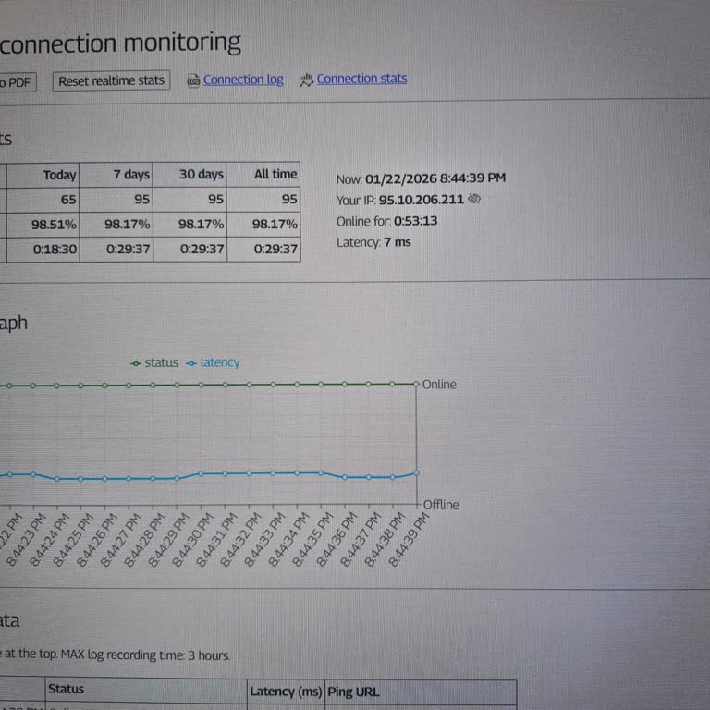Select the 65 value under Today

(43, 200)
